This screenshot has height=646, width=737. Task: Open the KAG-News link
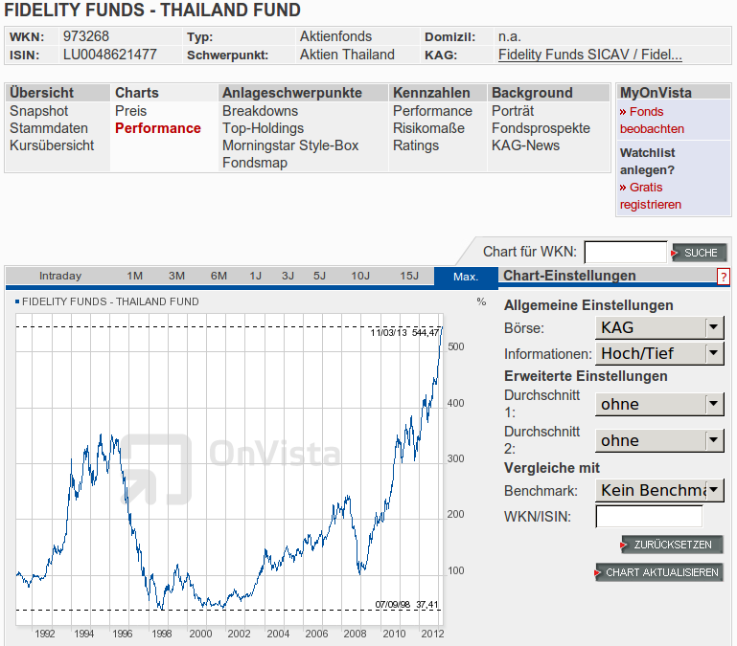(525, 145)
